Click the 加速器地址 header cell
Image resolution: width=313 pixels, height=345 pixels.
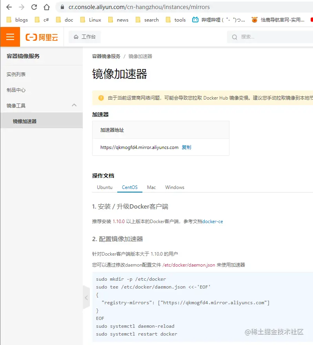click(161, 130)
